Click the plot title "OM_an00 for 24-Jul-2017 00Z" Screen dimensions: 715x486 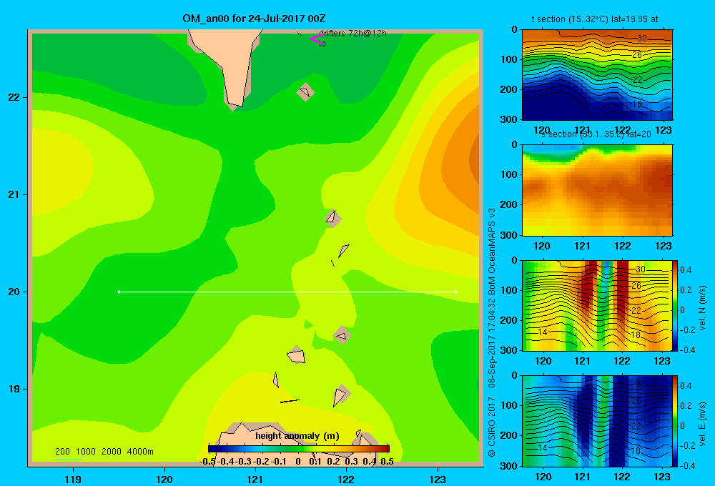pyautogui.click(x=254, y=19)
